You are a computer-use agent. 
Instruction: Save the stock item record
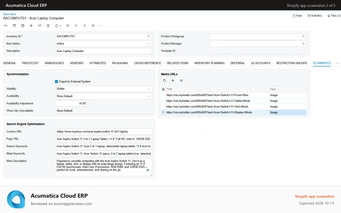23,26
